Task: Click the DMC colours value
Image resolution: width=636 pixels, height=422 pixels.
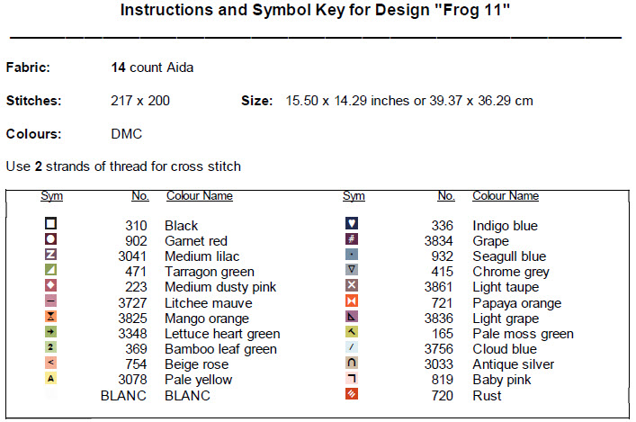Action: [126, 134]
